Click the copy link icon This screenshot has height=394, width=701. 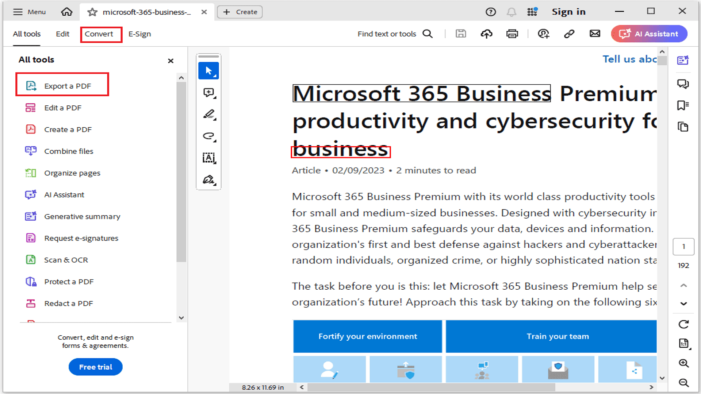click(569, 34)
